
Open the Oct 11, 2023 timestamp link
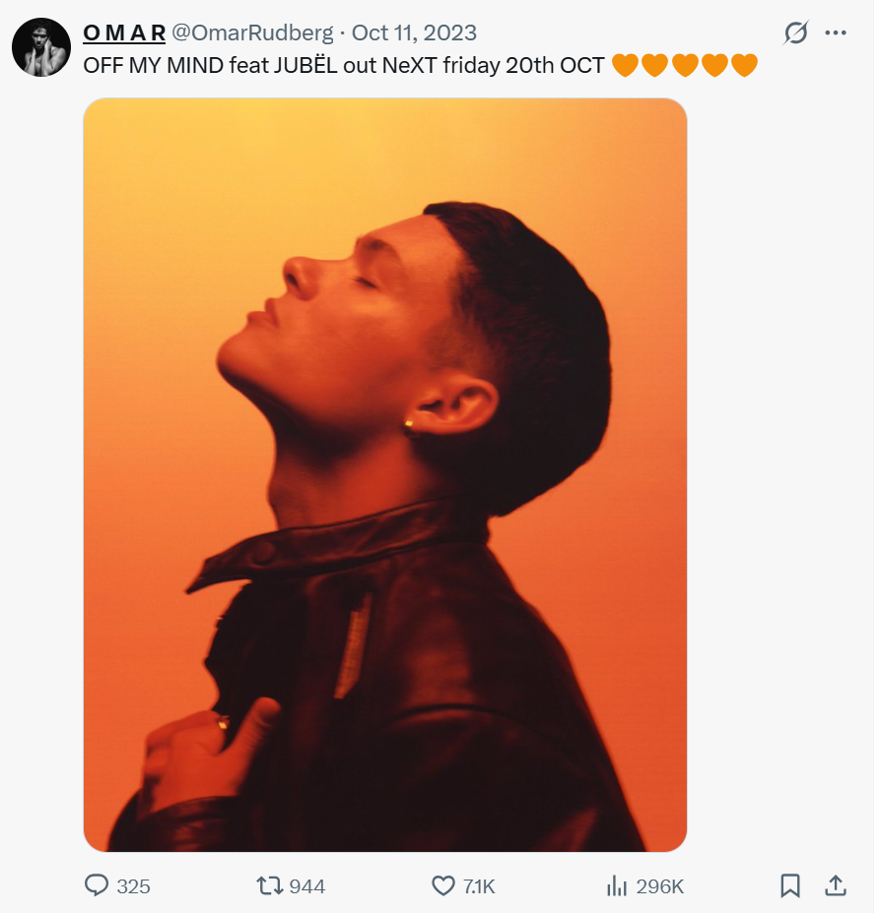[414, 33]
